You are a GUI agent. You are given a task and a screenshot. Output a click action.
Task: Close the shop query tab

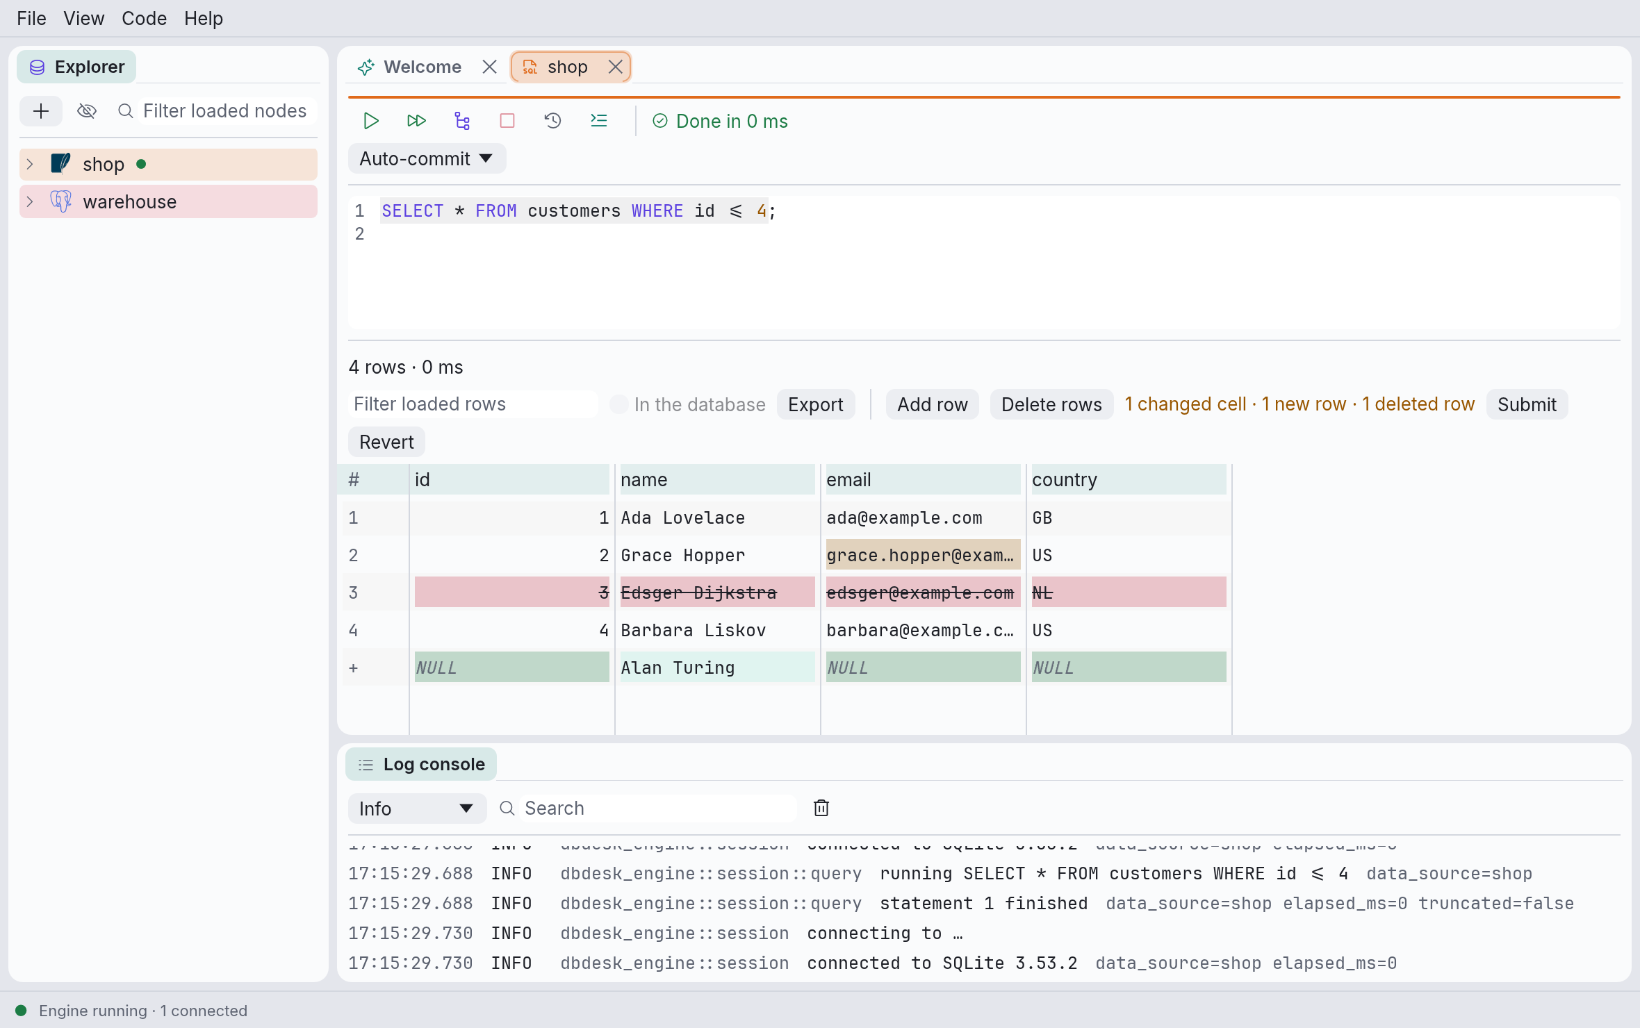(x=616, y=67)
